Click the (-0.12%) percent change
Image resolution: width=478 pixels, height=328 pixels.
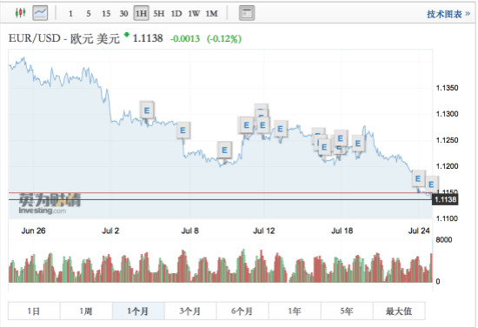click(224, 39)
